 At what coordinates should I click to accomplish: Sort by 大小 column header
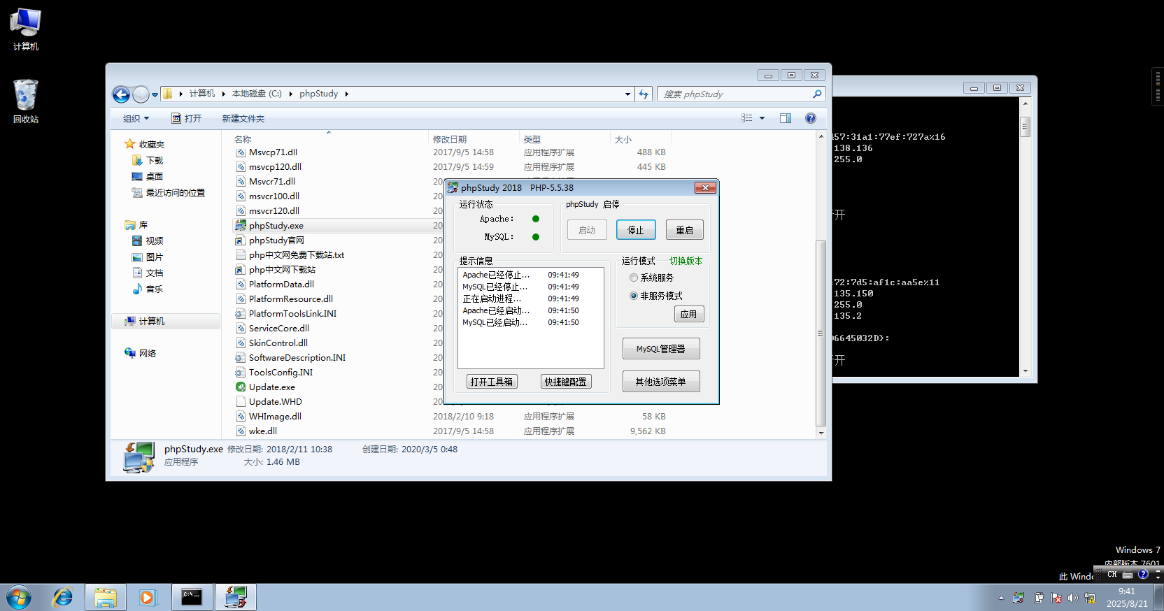[640, 139]
